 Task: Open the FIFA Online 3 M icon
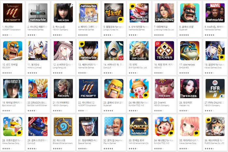click(x=215, y=88)
